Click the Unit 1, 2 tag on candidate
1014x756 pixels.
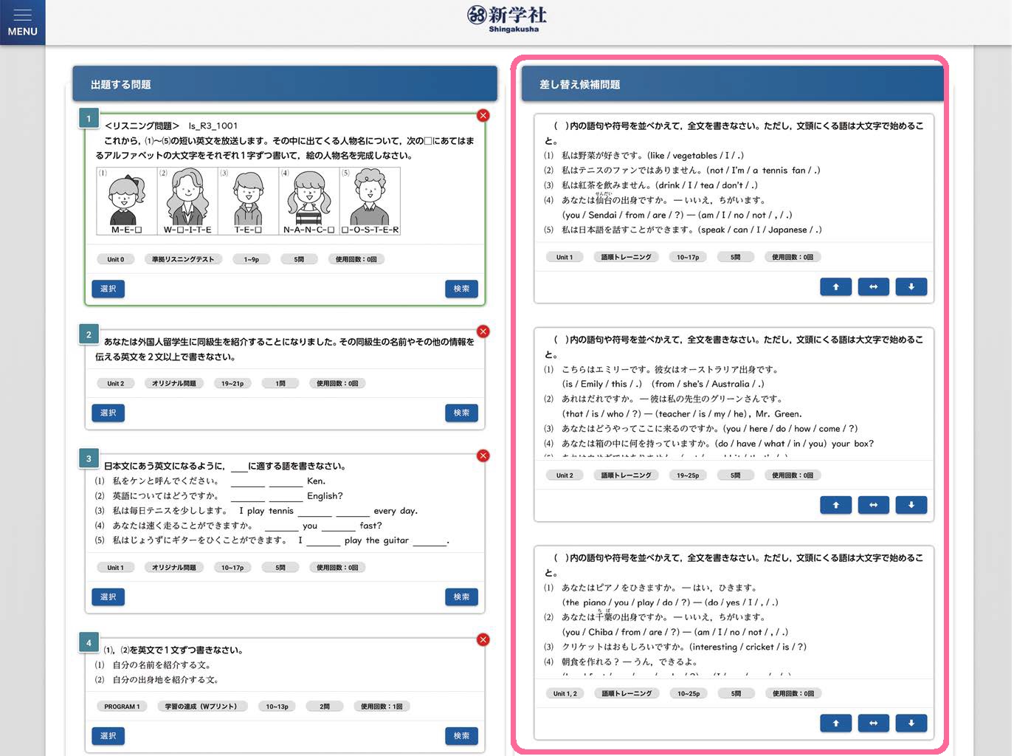[x=565, y=693]
